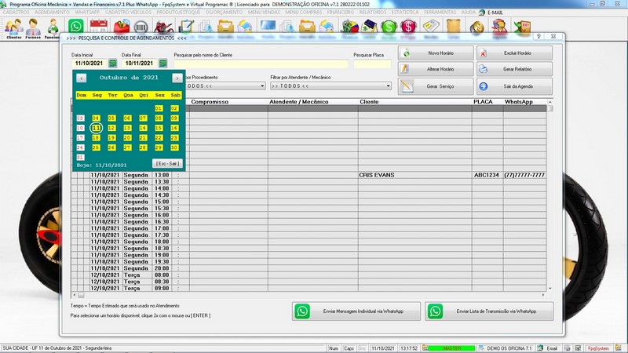Click the Pesquisar Placa field

(x=372, y=64)
